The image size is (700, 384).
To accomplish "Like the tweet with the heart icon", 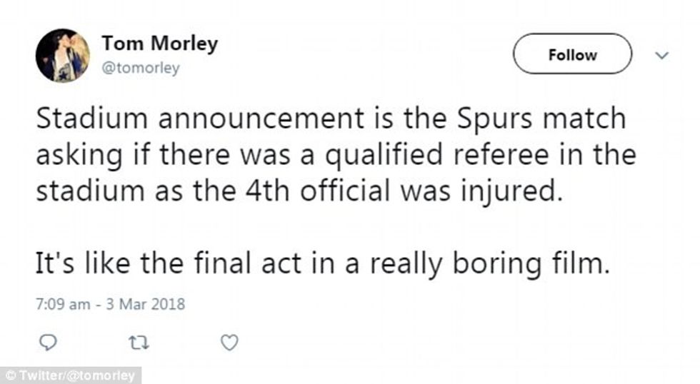I will 229,343.
